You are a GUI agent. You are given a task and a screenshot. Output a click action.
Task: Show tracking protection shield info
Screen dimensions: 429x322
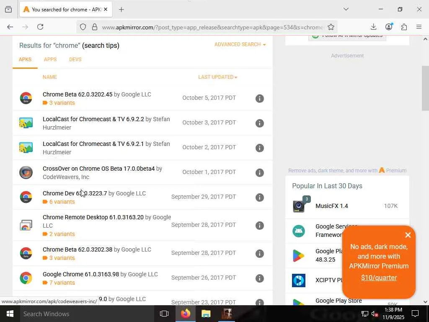tap(83, 27)
